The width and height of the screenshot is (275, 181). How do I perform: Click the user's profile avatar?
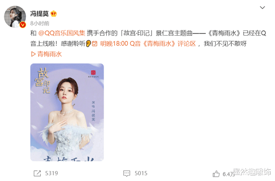15,17
